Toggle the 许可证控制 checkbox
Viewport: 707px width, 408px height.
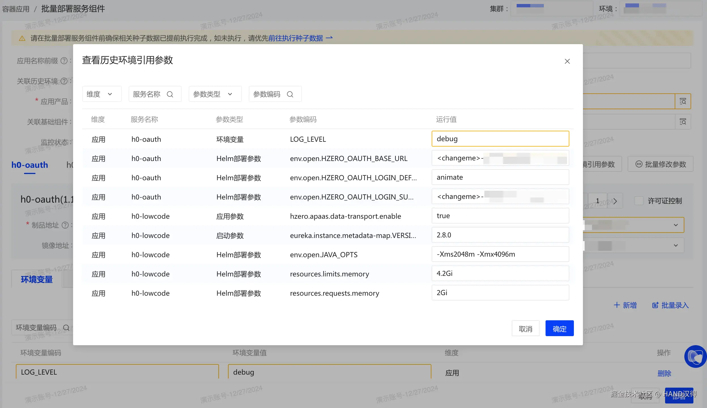point(639,201)
